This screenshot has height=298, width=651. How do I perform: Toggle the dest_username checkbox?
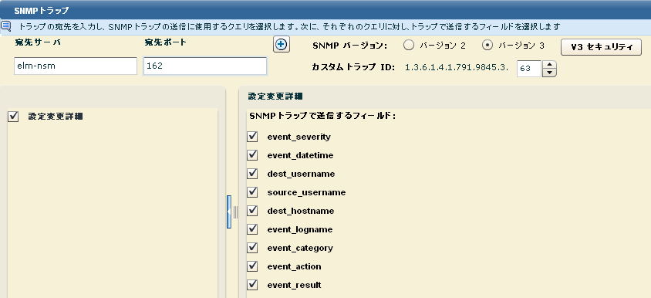[x=252, y=173]
